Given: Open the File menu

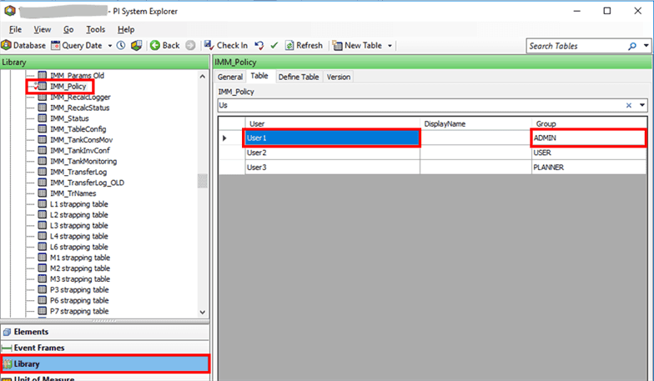Looking at the screenshot, I should [15, 30].
